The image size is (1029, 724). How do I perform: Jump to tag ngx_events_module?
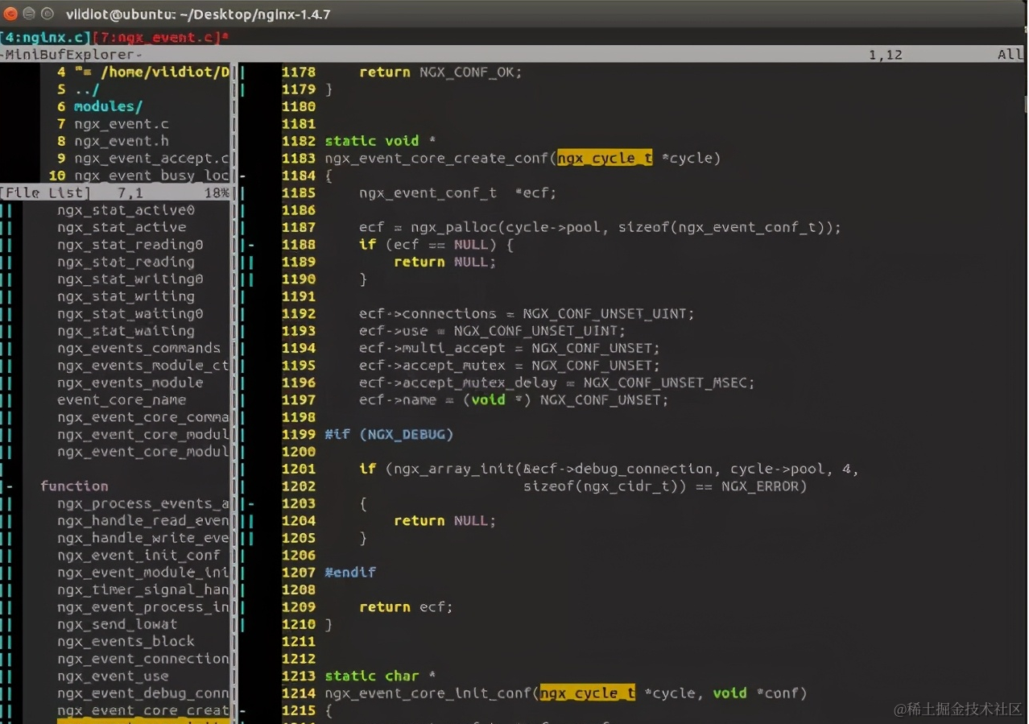point(130,383)
